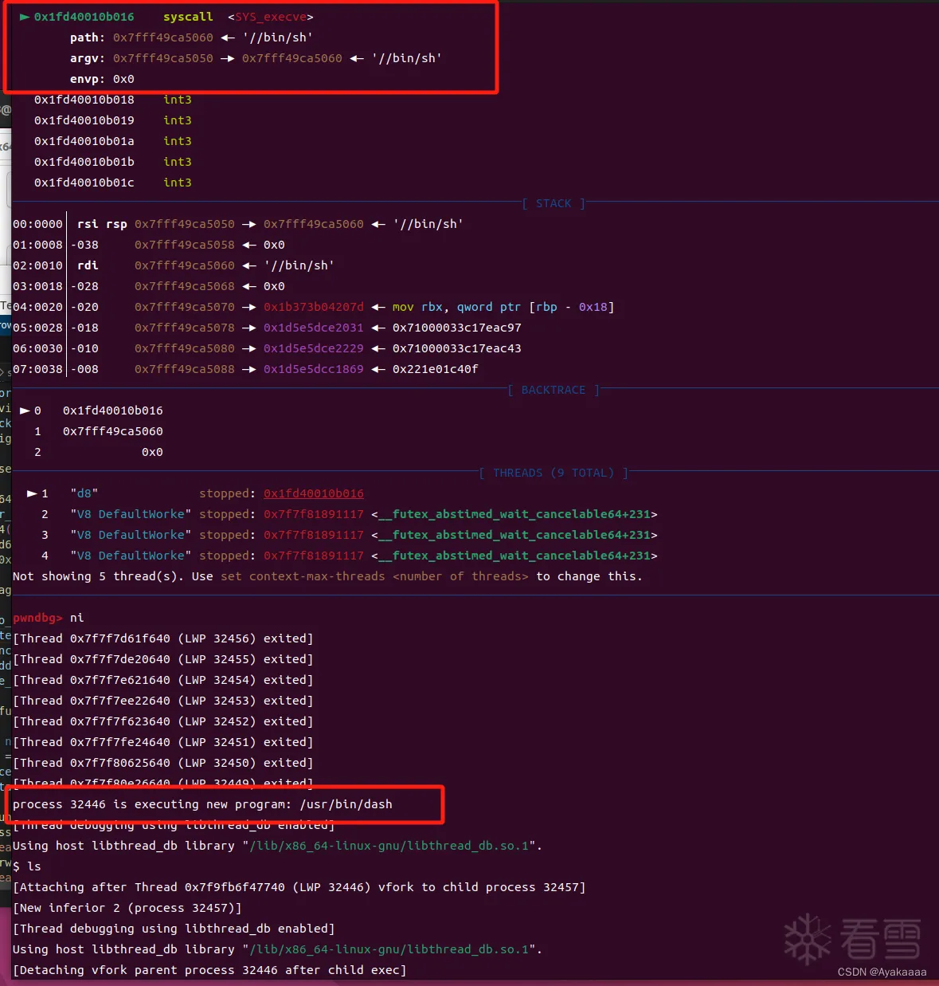Click the mov rbx, qword ptr instruction
The height and width of the screenshot is (986, 939).
coord(503,307)
